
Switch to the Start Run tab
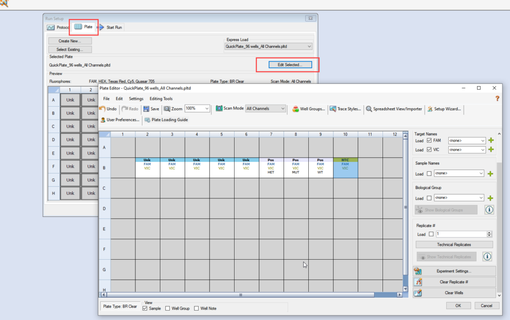(114, 27)
